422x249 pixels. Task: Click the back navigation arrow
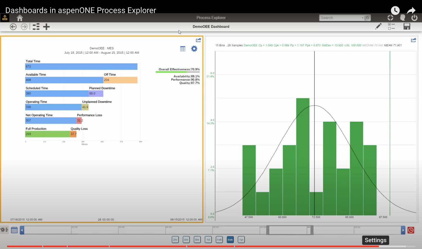pos(13,27)
